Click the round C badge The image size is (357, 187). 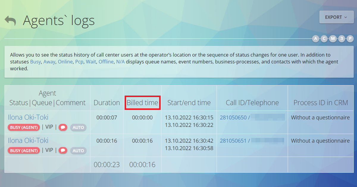tap(324, 39)
